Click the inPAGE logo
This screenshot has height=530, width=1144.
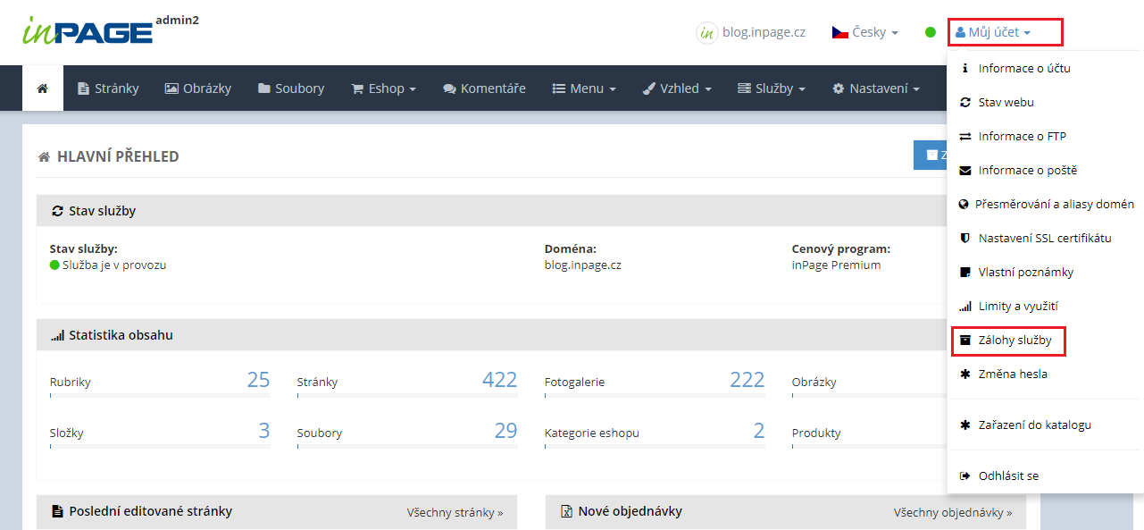[x=88, y=31]
